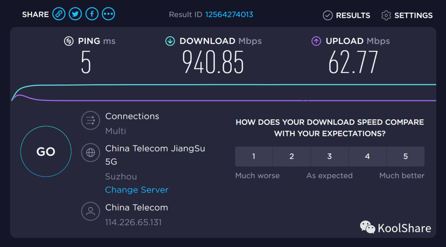Rate download speed as 2
This screenshot has width=446, height=247.
[292, 156]
